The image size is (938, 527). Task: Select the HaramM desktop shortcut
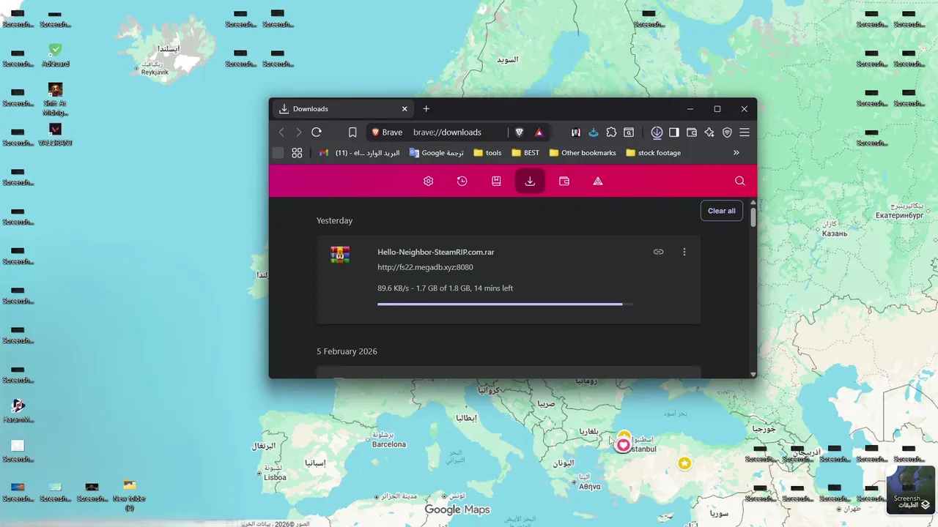pyautogui.click(x=18, y=411)
